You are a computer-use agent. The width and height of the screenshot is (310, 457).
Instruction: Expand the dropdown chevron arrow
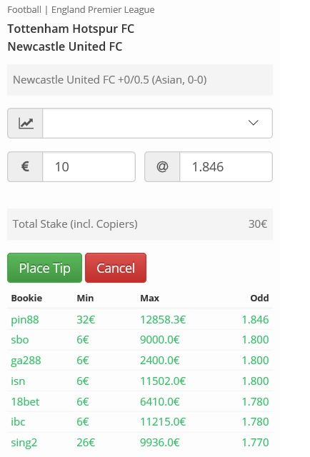tap(253, 123)
